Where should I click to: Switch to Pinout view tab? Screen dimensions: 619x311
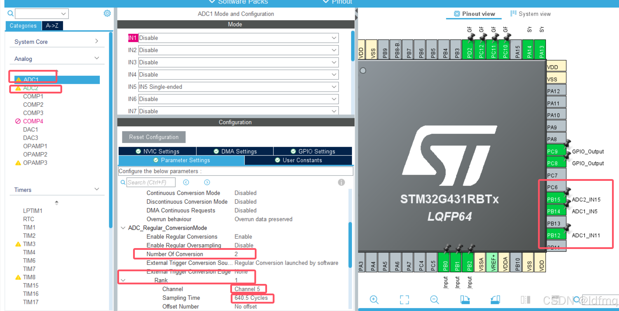(474, 14)
